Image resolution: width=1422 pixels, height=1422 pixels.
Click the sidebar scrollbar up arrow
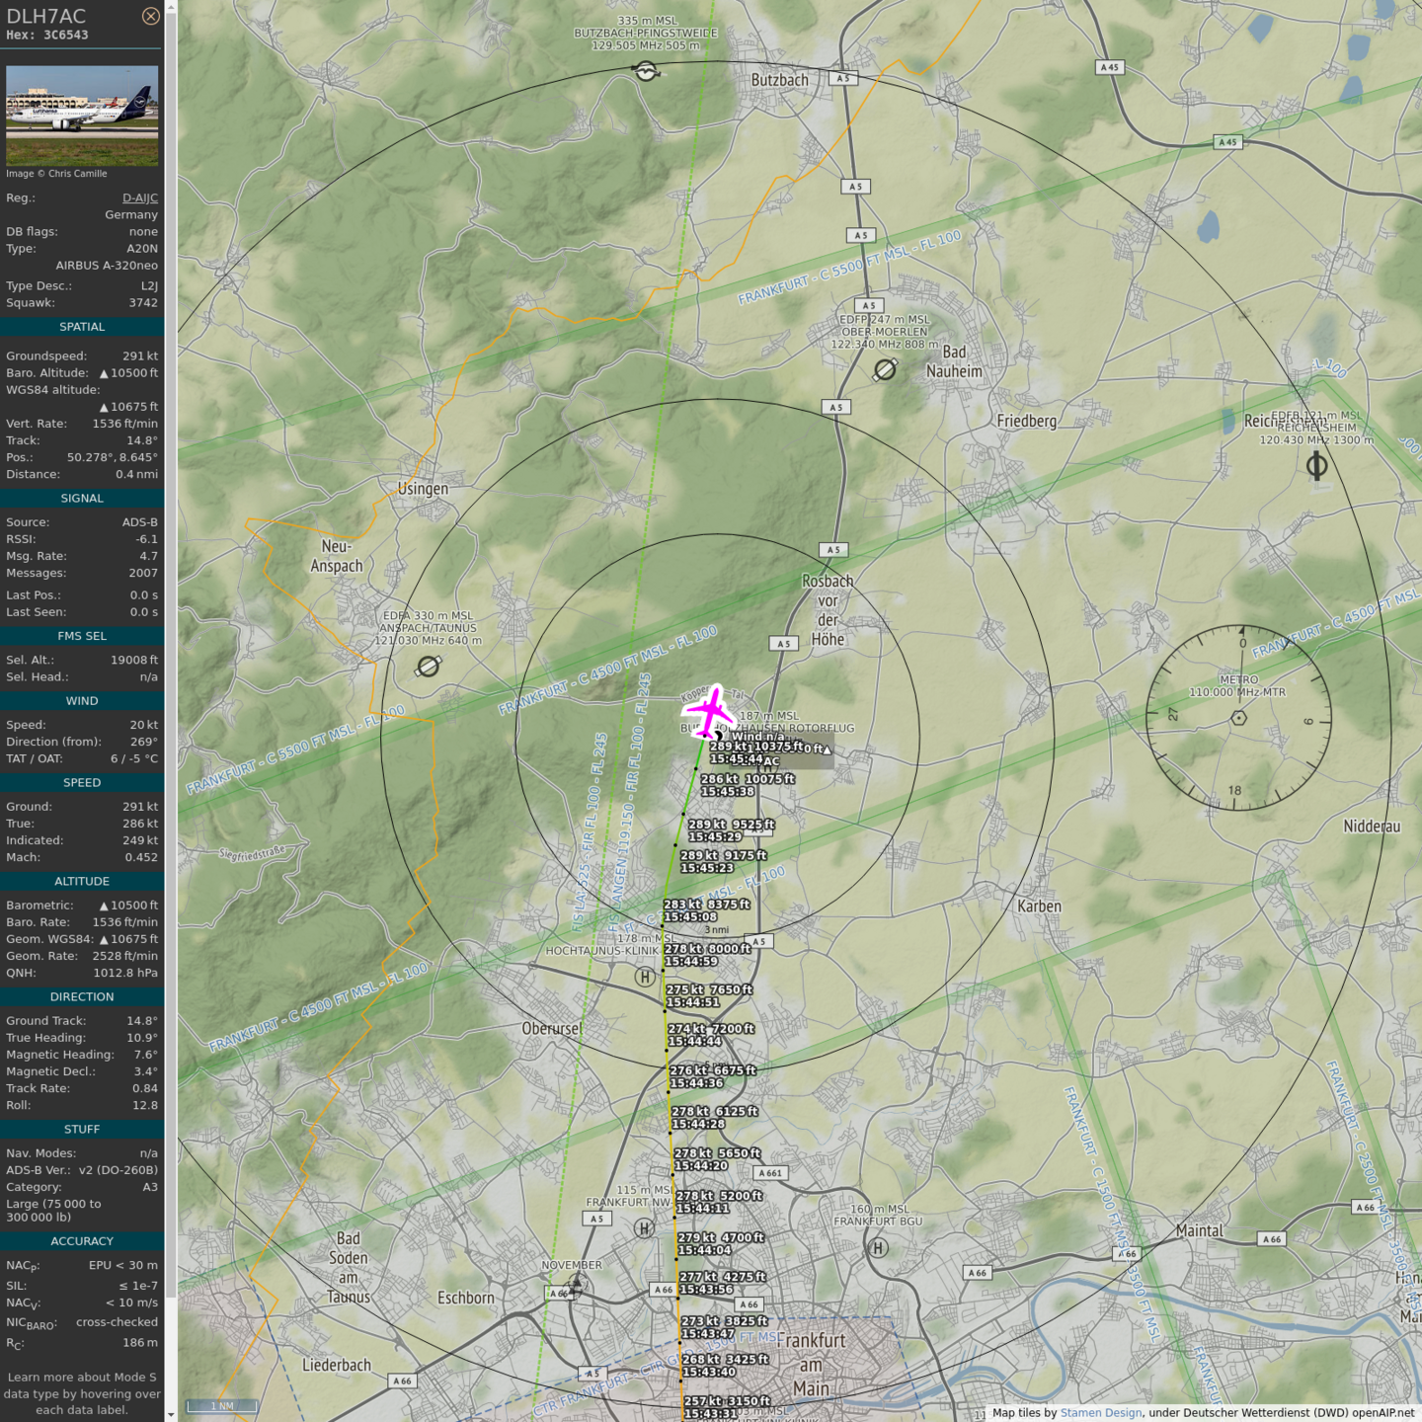pyautogui.click(x=171, y=6)
